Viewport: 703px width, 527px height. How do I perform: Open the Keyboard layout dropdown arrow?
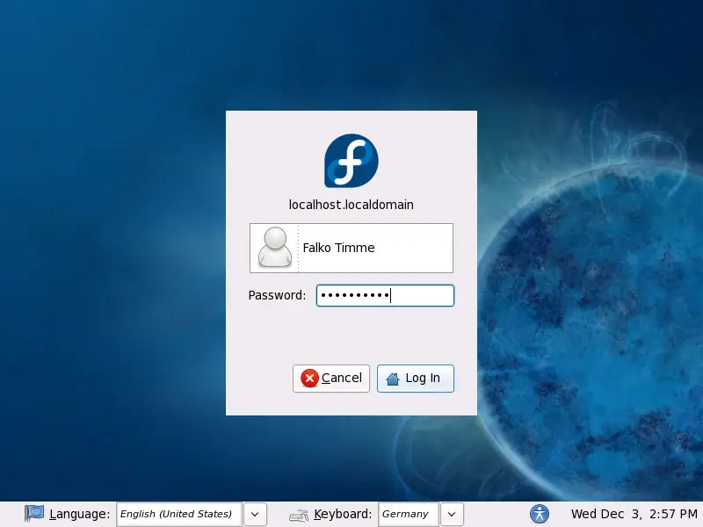(x=452, y=514)
